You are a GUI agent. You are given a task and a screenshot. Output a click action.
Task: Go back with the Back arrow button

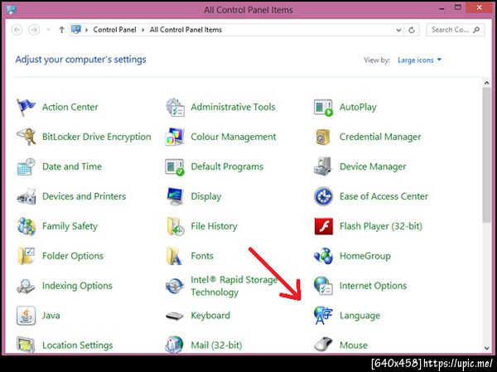(17, 30)
